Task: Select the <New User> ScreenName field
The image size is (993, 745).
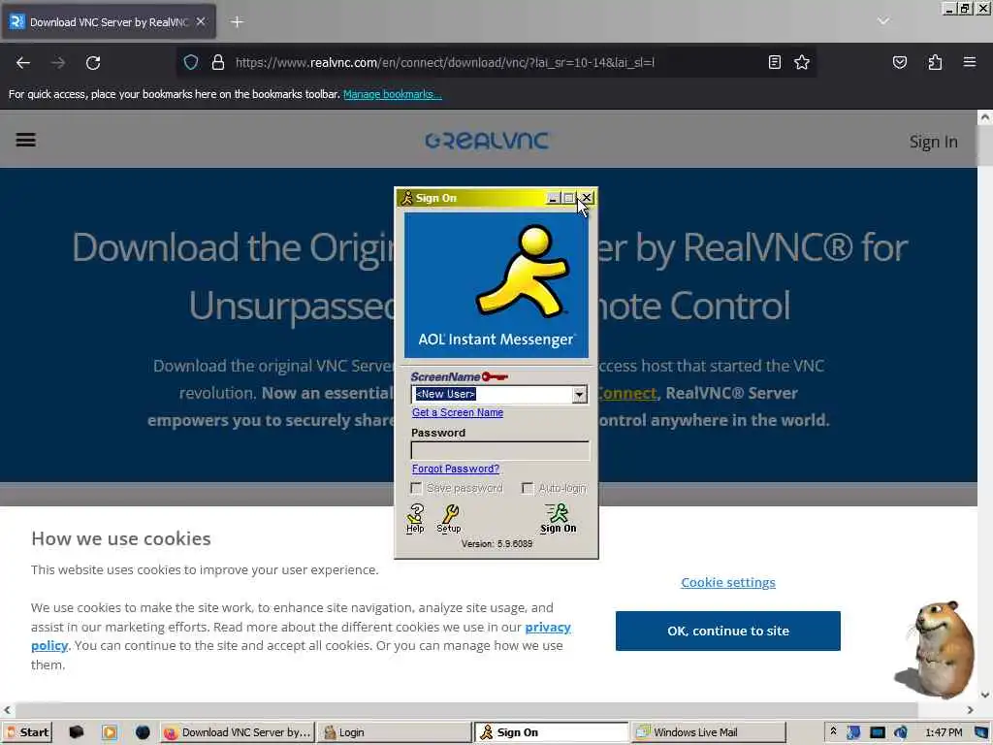Action: point(493,394)
